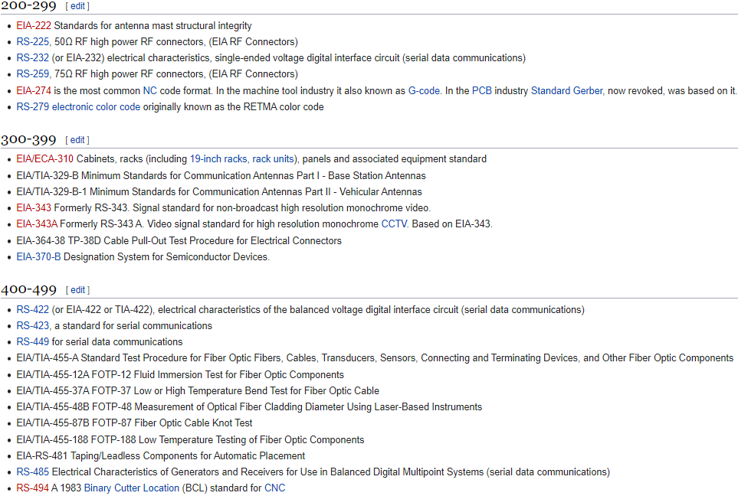
Task: Click the EIA/ECA-310 red link
Action: [45, 159]
